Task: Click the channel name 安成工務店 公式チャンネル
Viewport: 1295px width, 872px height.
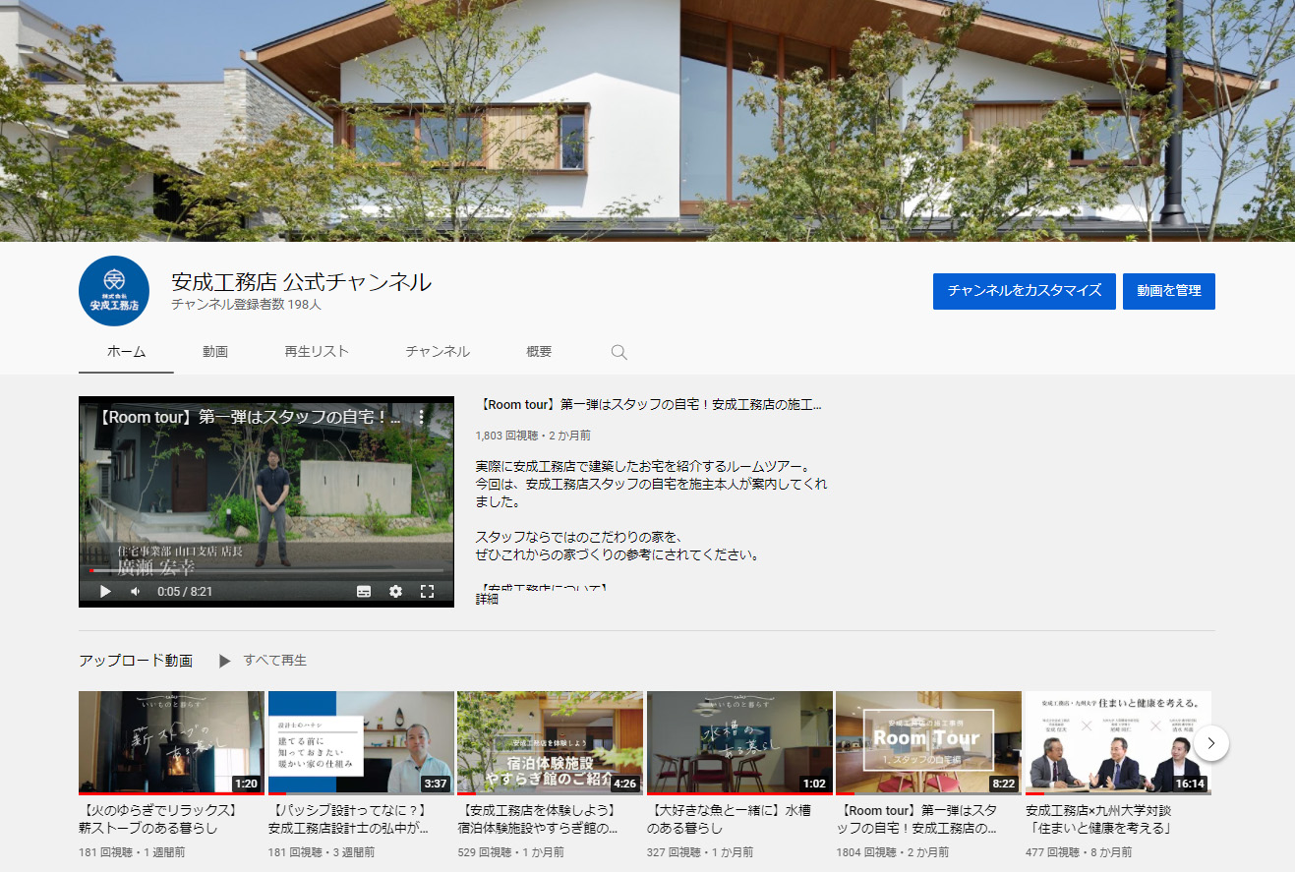Action: tap(301, 282)
